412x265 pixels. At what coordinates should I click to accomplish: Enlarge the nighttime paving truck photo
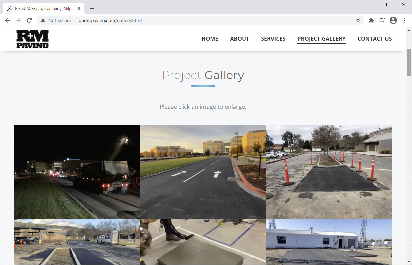click(x=77, y=172)
